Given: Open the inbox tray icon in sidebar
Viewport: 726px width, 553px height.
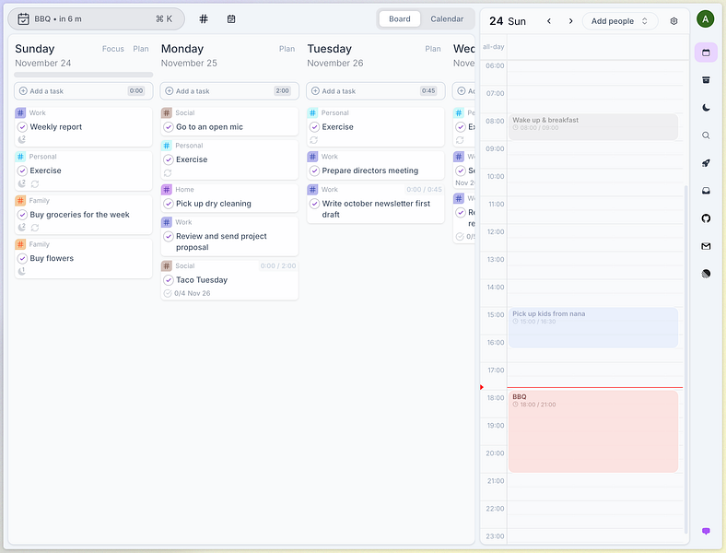Looking at the screenshot, I should tap(706, 191).
